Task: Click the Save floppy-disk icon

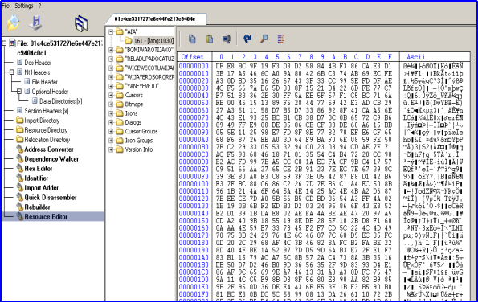Action: (35, 23)
